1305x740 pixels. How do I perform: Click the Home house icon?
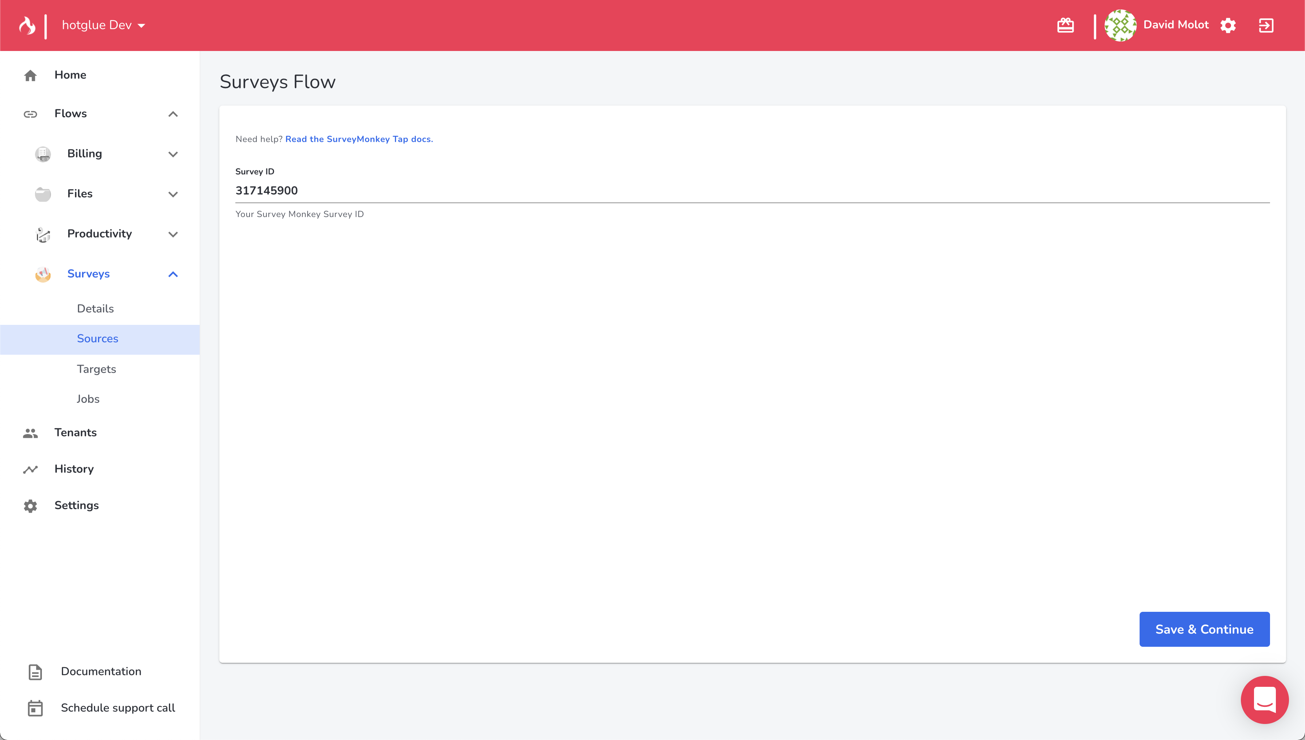(x=31, y=75)
